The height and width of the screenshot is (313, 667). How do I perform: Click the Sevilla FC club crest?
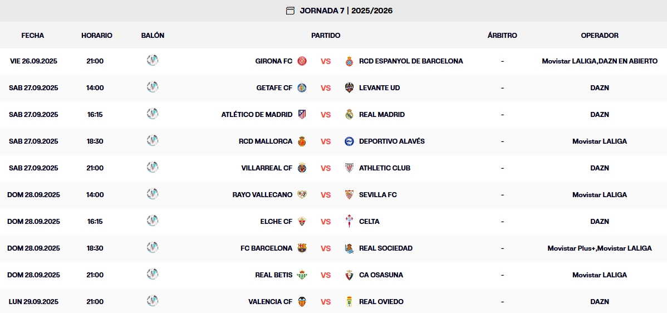[349, 195]
